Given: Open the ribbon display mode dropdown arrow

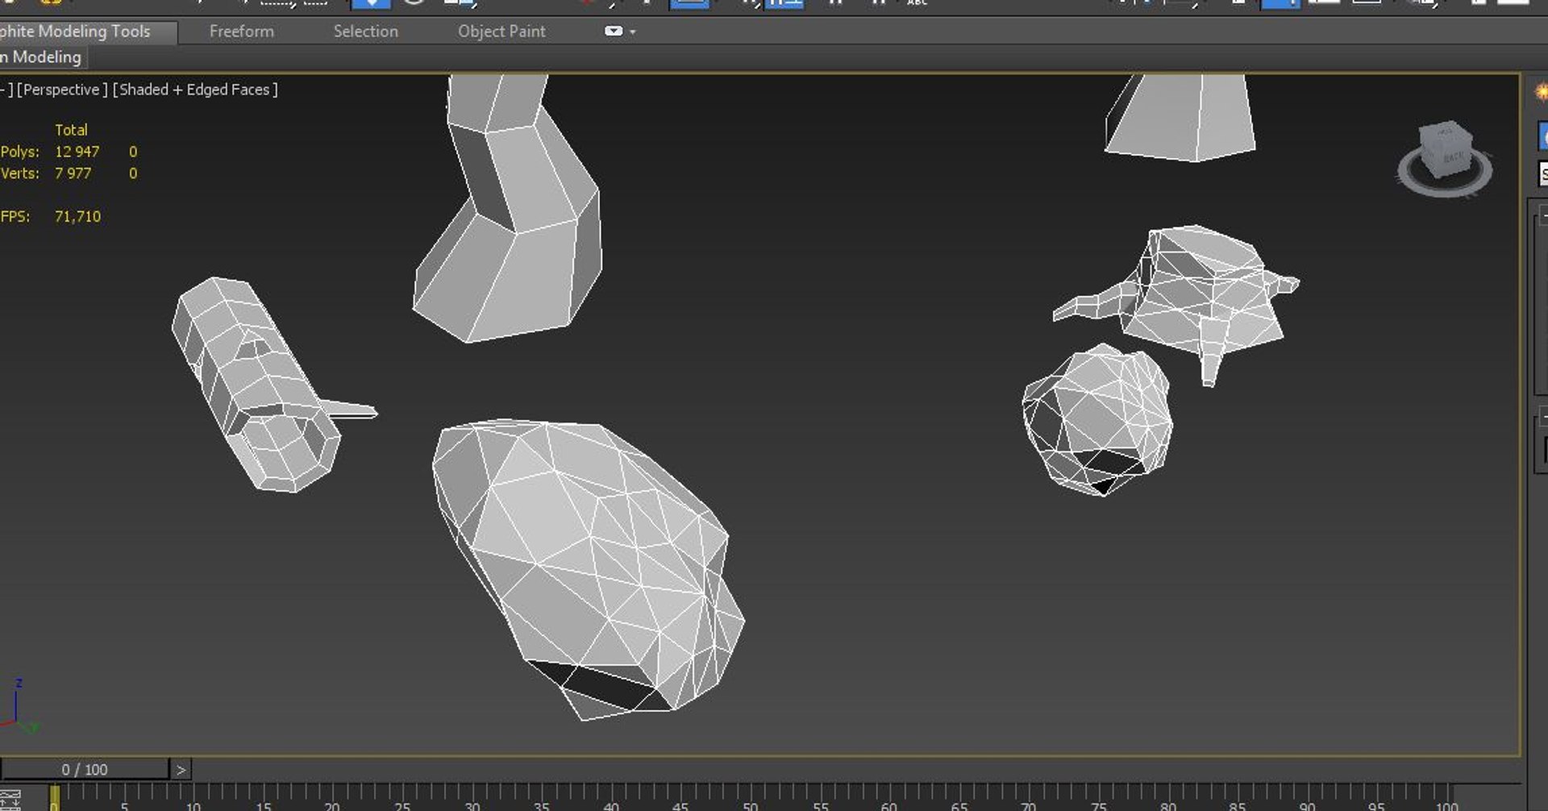Looking at the screenshot, I should [633, 32].
